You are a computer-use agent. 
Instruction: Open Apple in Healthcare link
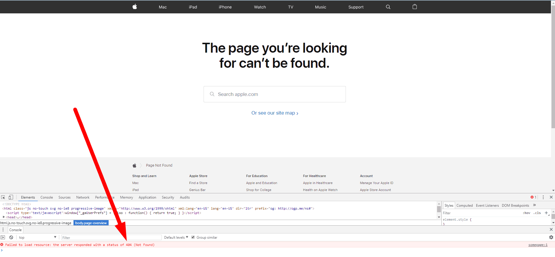pos(318,183)
